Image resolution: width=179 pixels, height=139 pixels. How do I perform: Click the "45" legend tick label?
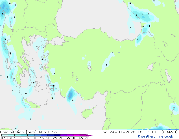pos(81,138)
